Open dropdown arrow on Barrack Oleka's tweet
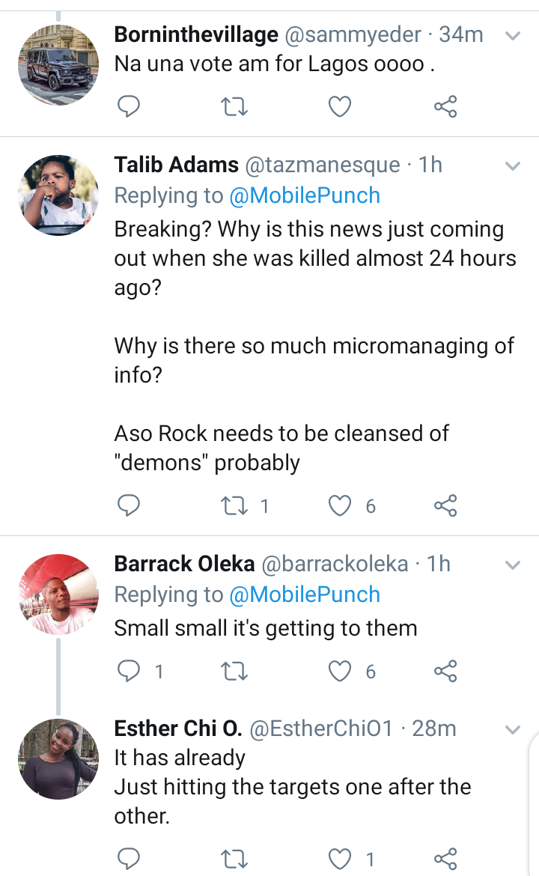Screen dimensions: 539x876 (513, 565)
